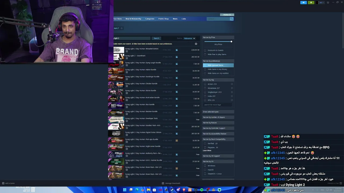Open Windows Start menu
Viewport: 344px width, 193px height.
pos(125,190)
